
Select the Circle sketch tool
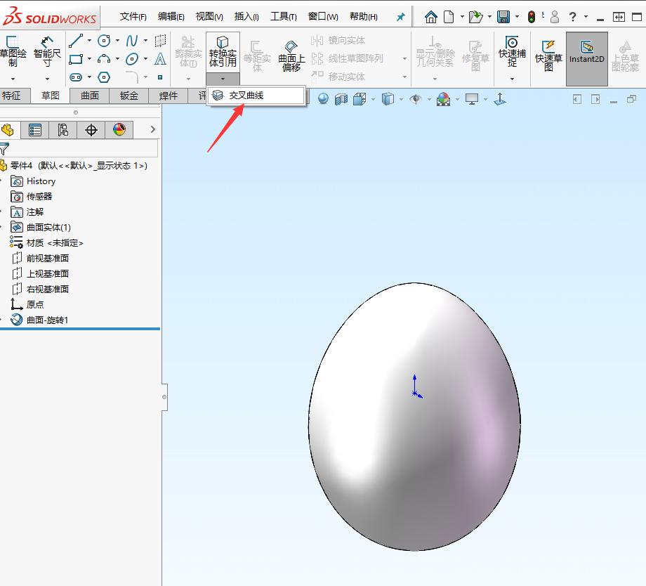click(103, 40)
